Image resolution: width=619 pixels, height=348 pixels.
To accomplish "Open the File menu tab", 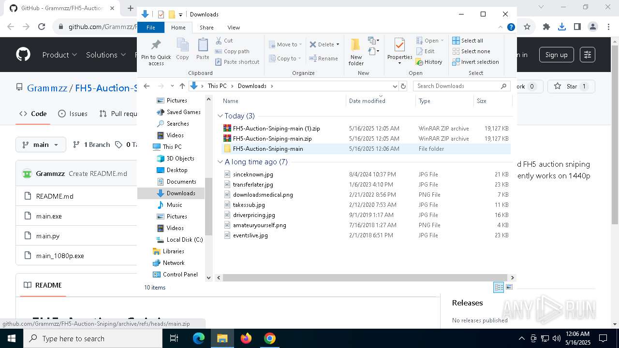I will (x=151, y=28).
